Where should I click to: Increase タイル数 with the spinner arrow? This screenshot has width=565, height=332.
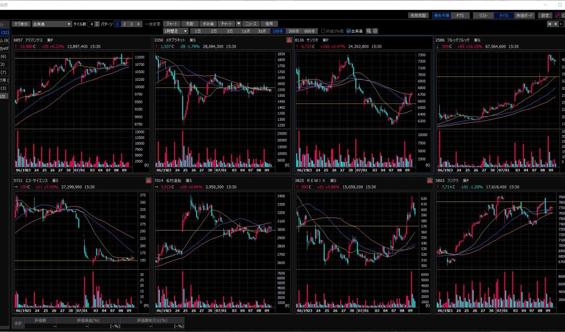tap(97, 23)
